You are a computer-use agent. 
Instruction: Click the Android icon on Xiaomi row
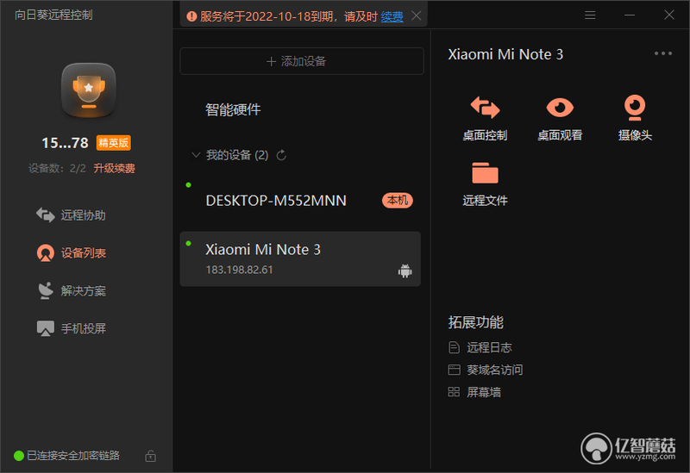tap(405, 271)
